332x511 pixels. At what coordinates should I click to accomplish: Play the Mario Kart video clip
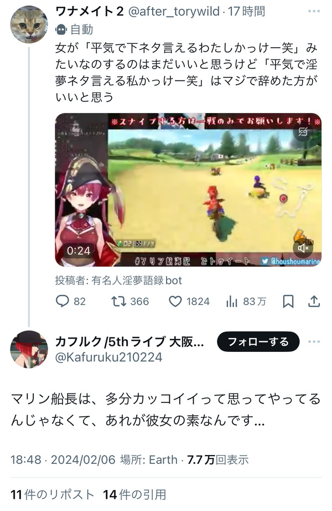pos(188,190)
